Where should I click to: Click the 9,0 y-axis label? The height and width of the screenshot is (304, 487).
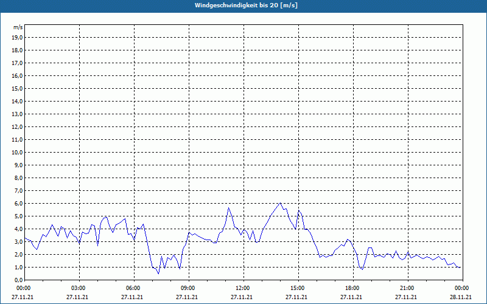tap(18, 165)
